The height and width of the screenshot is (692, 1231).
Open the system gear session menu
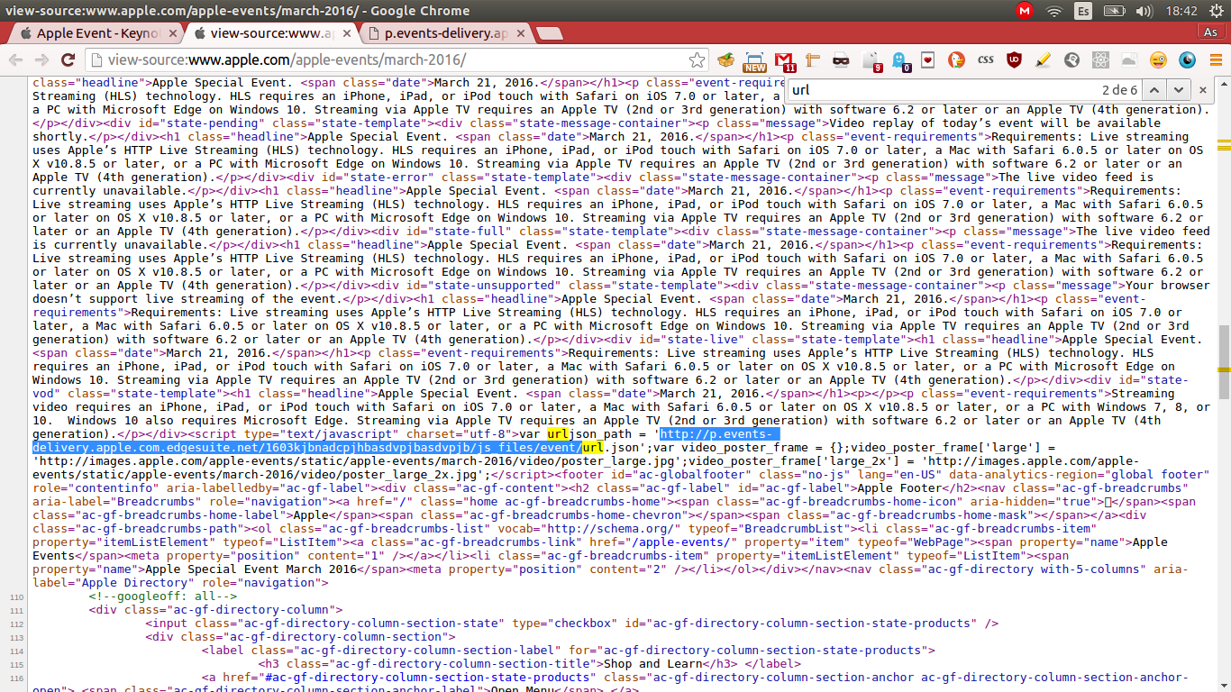(x=1216, y=11)
